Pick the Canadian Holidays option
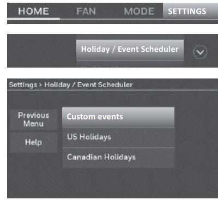224x200 pixels. pyautogui.click(x=118, y=157)
